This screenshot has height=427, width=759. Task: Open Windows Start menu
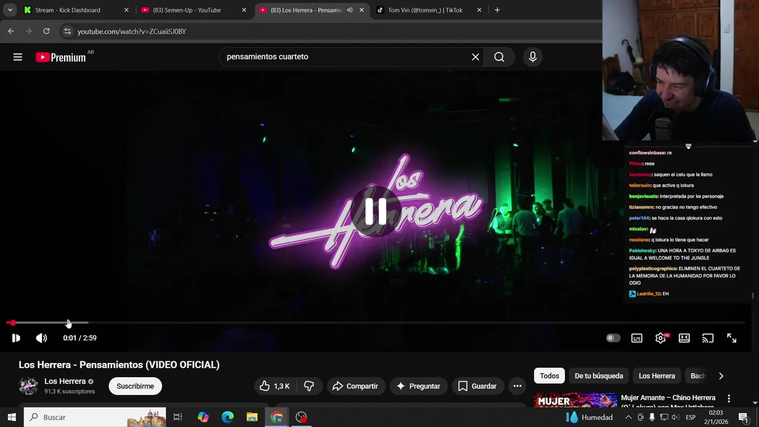pyautogui.click(x=11, y=417)
